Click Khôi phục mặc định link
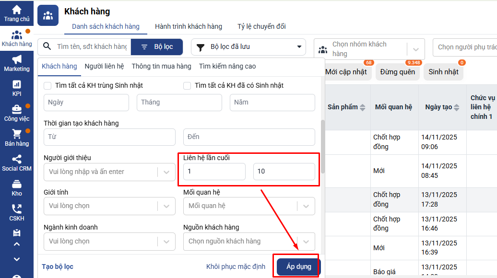The image size is (497, 278). coord(236,266)
